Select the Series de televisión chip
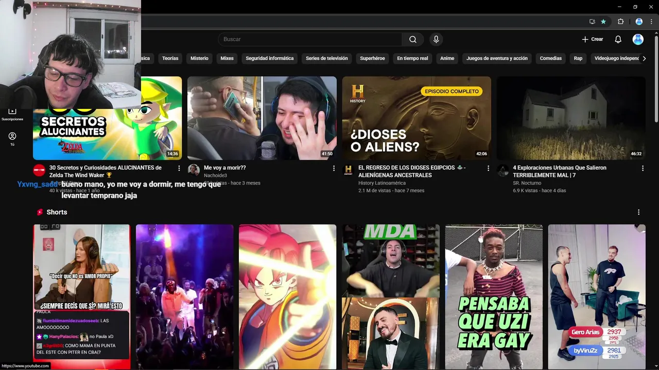 point(326,59)
